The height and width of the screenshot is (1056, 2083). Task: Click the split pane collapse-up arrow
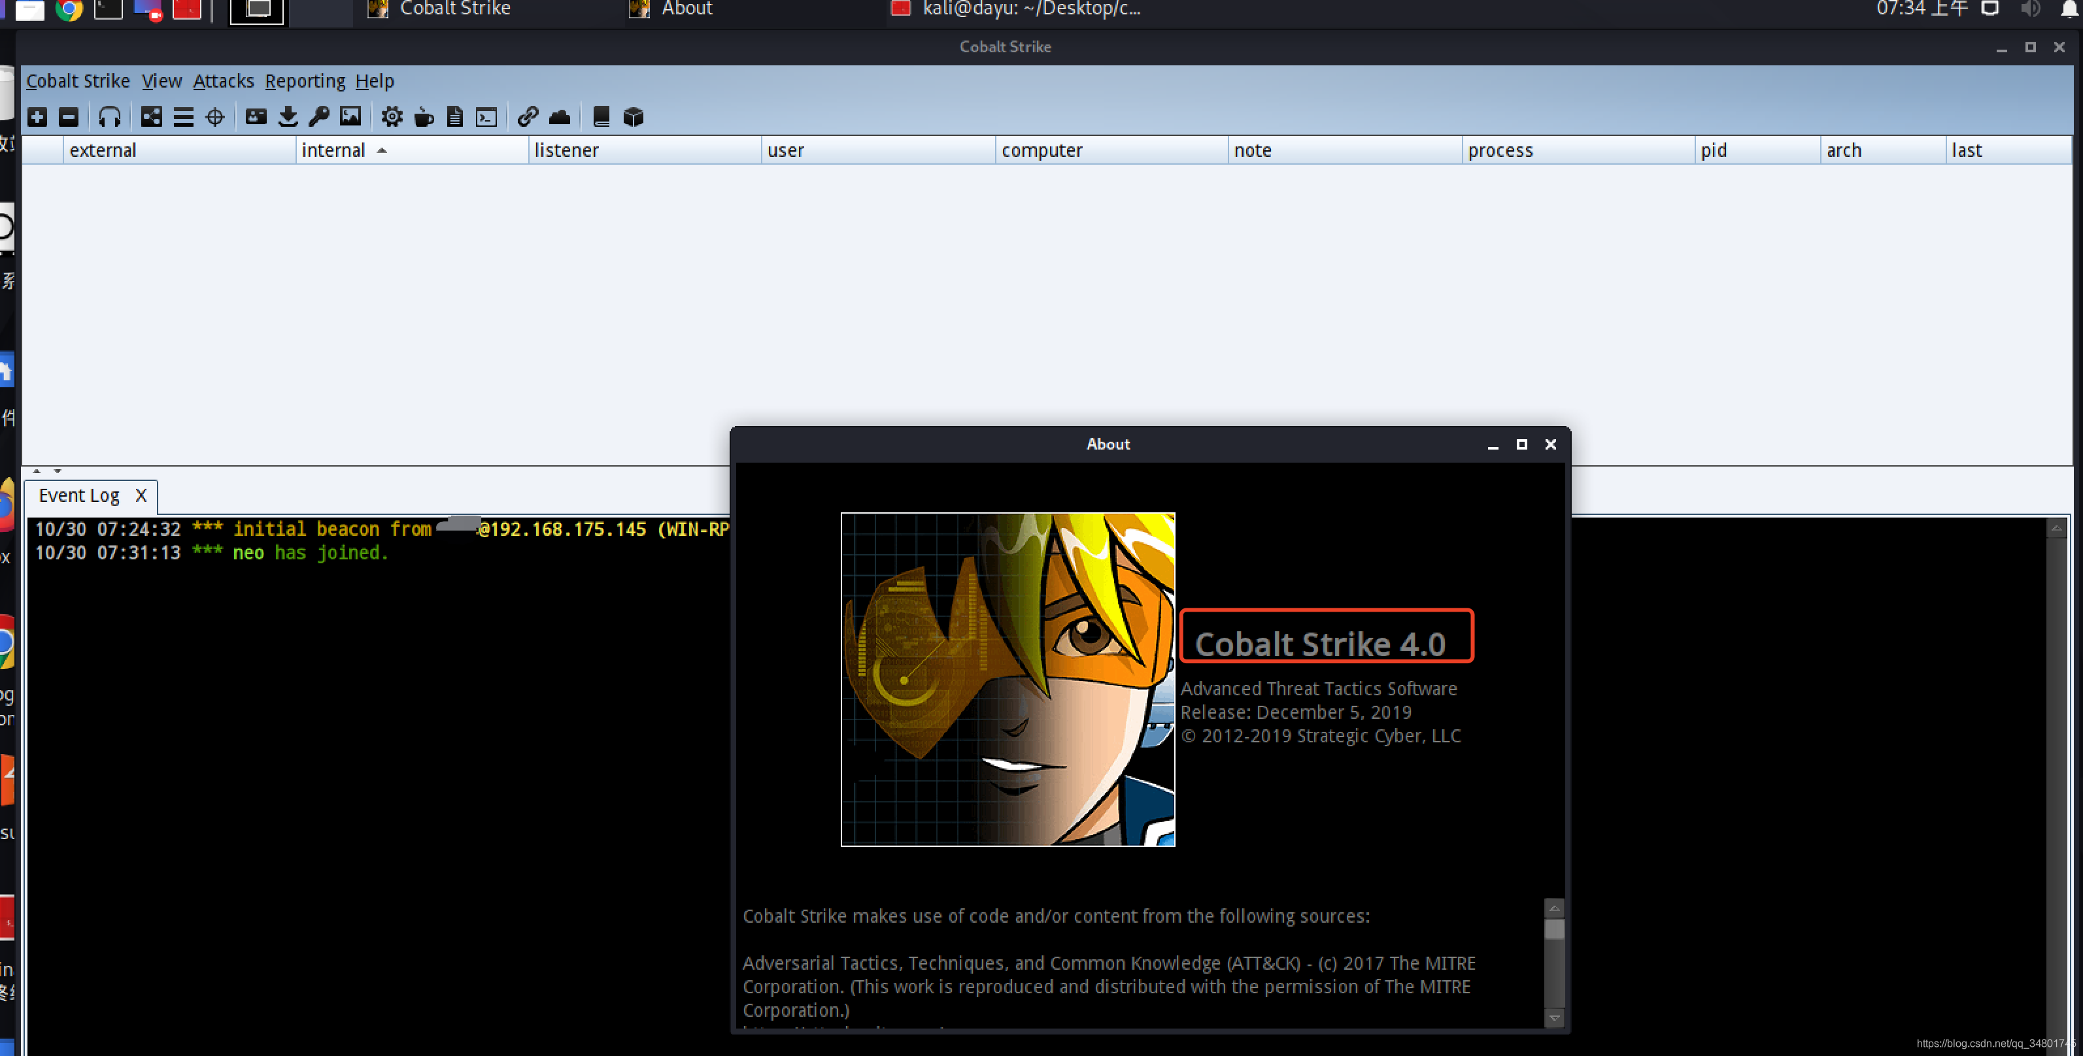pos(37,470)
